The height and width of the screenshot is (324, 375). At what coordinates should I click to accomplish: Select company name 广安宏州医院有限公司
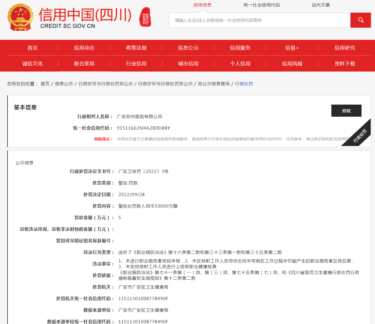140,117
